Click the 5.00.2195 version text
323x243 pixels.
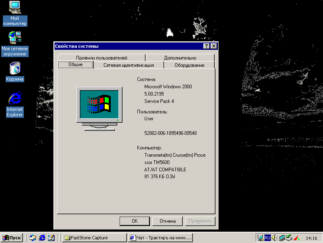[154, 94]
